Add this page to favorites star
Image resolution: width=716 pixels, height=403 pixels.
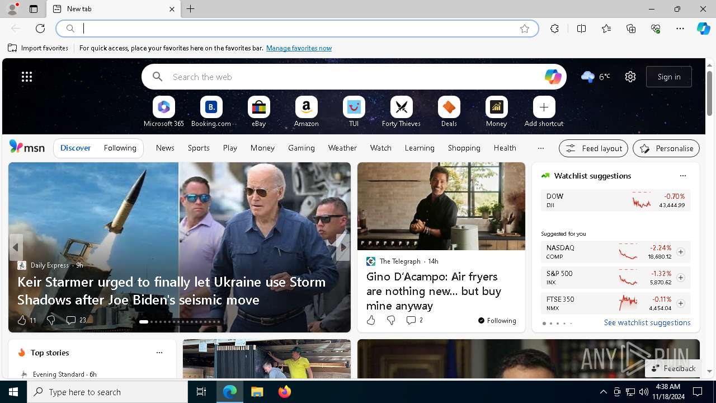click(x=525, y=29)
